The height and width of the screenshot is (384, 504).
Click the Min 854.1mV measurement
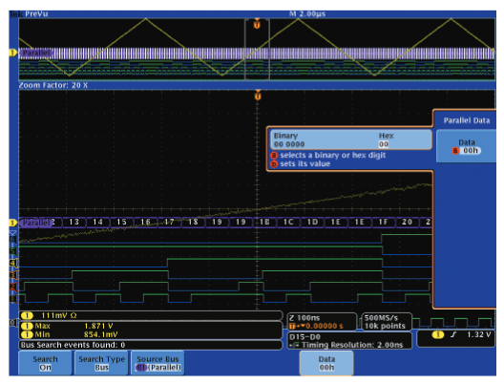(x=75, y=334)
